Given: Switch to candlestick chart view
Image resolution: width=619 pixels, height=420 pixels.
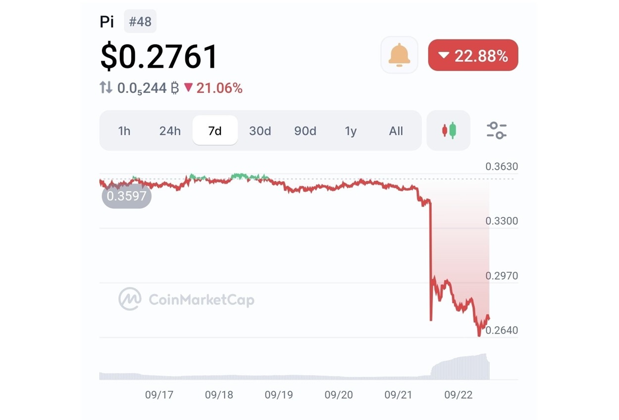Looking at the screenshot, I should [449, 130].
